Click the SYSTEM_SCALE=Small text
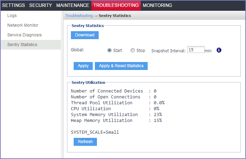Viewport: 246px width, 159px height. (95, 132)
